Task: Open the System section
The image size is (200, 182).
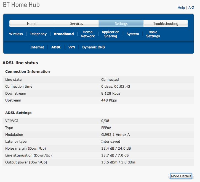Action: pos(133,34)
